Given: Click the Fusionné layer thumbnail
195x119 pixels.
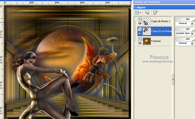Looking at the screenshot, I should [147, 41].
